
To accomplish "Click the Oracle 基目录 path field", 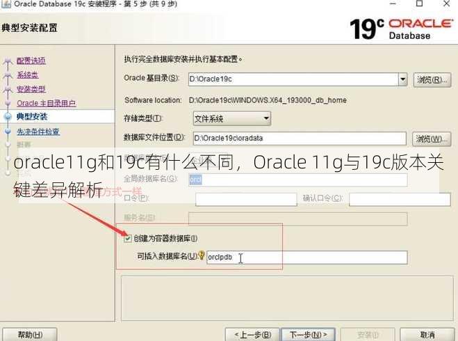I will pyautogui.click(x=293, y=79).
